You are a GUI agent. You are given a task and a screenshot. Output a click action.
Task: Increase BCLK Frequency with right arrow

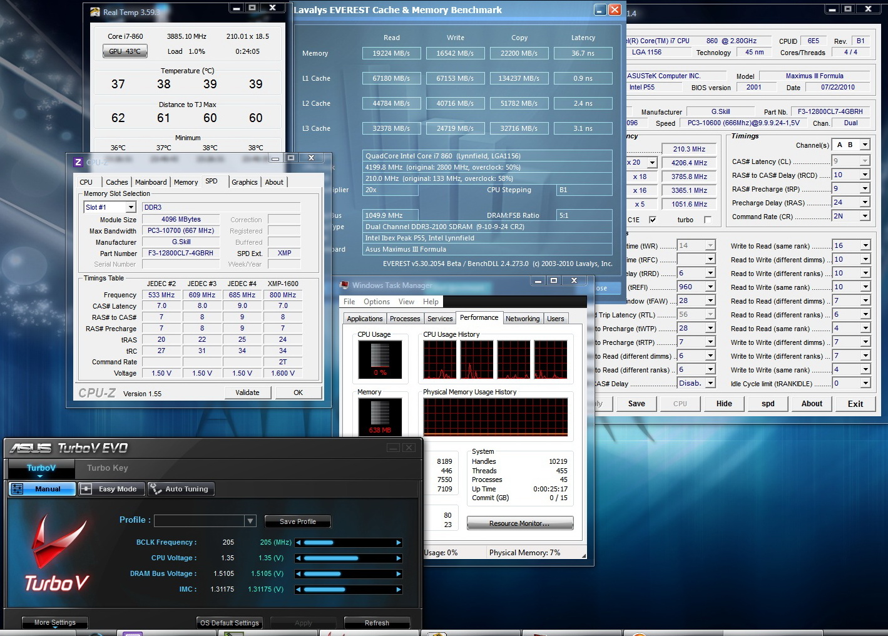click(x=399, y=543)
